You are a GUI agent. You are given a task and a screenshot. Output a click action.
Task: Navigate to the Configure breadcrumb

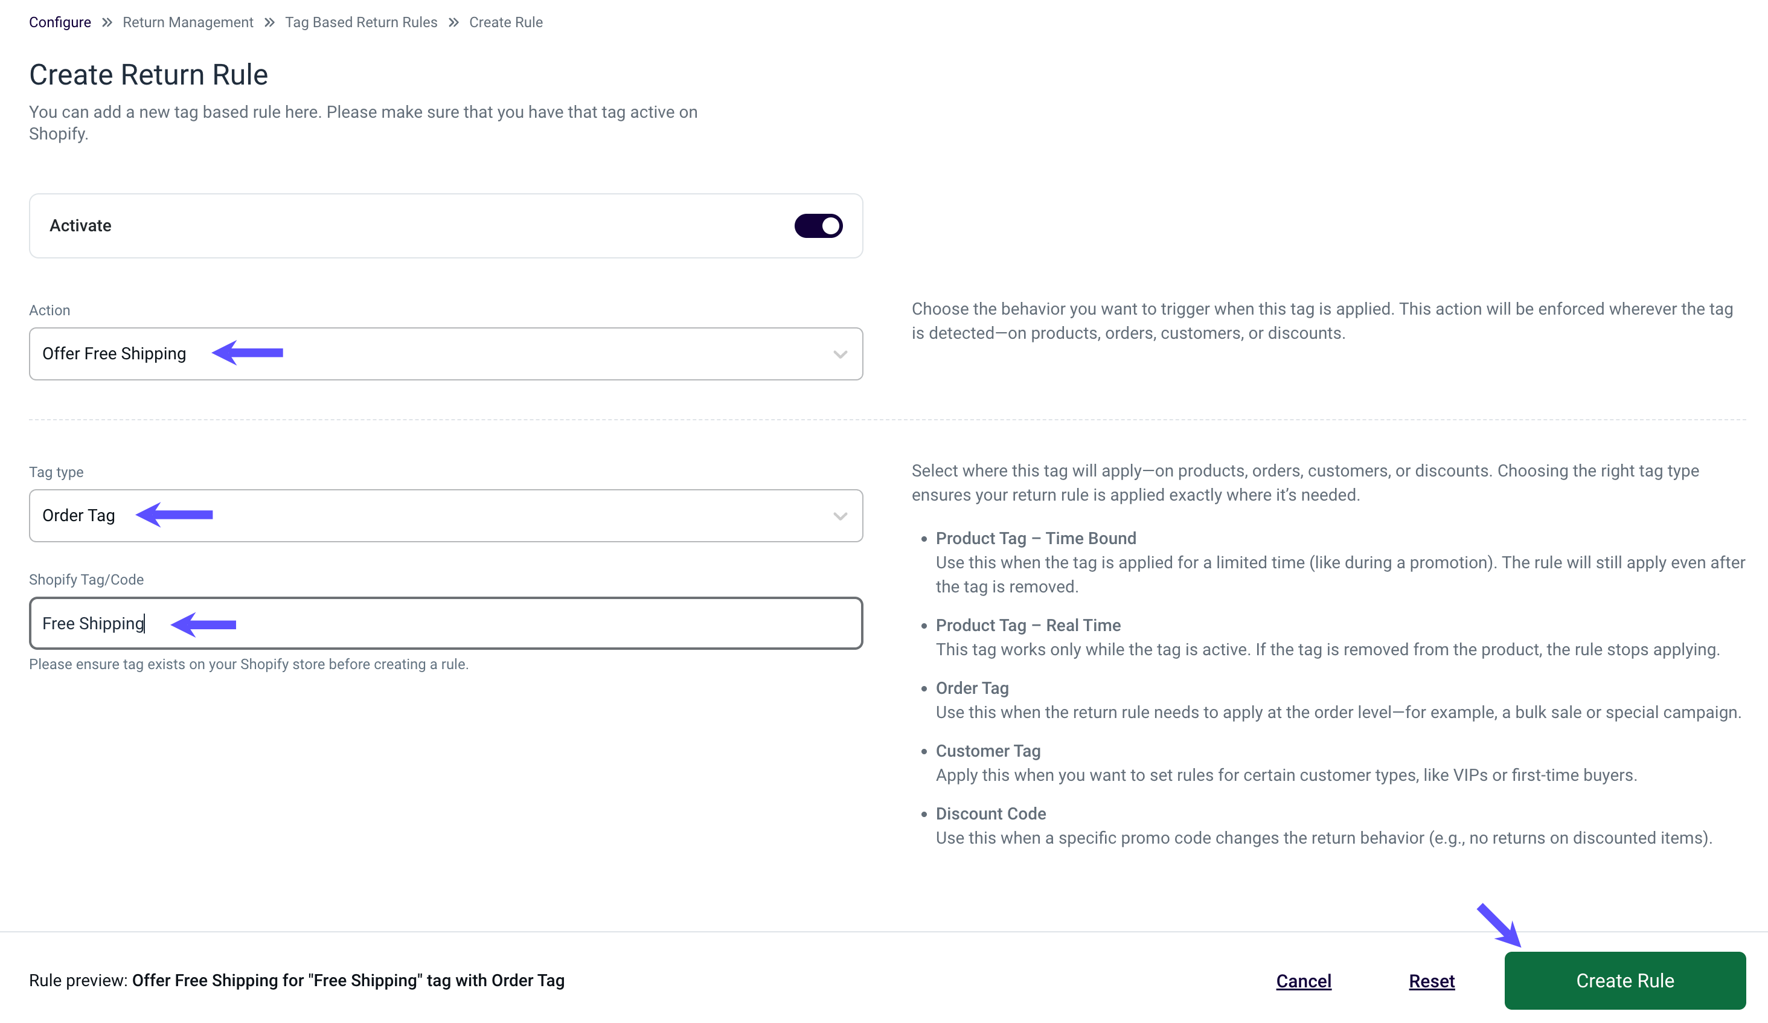pos(60,22)
